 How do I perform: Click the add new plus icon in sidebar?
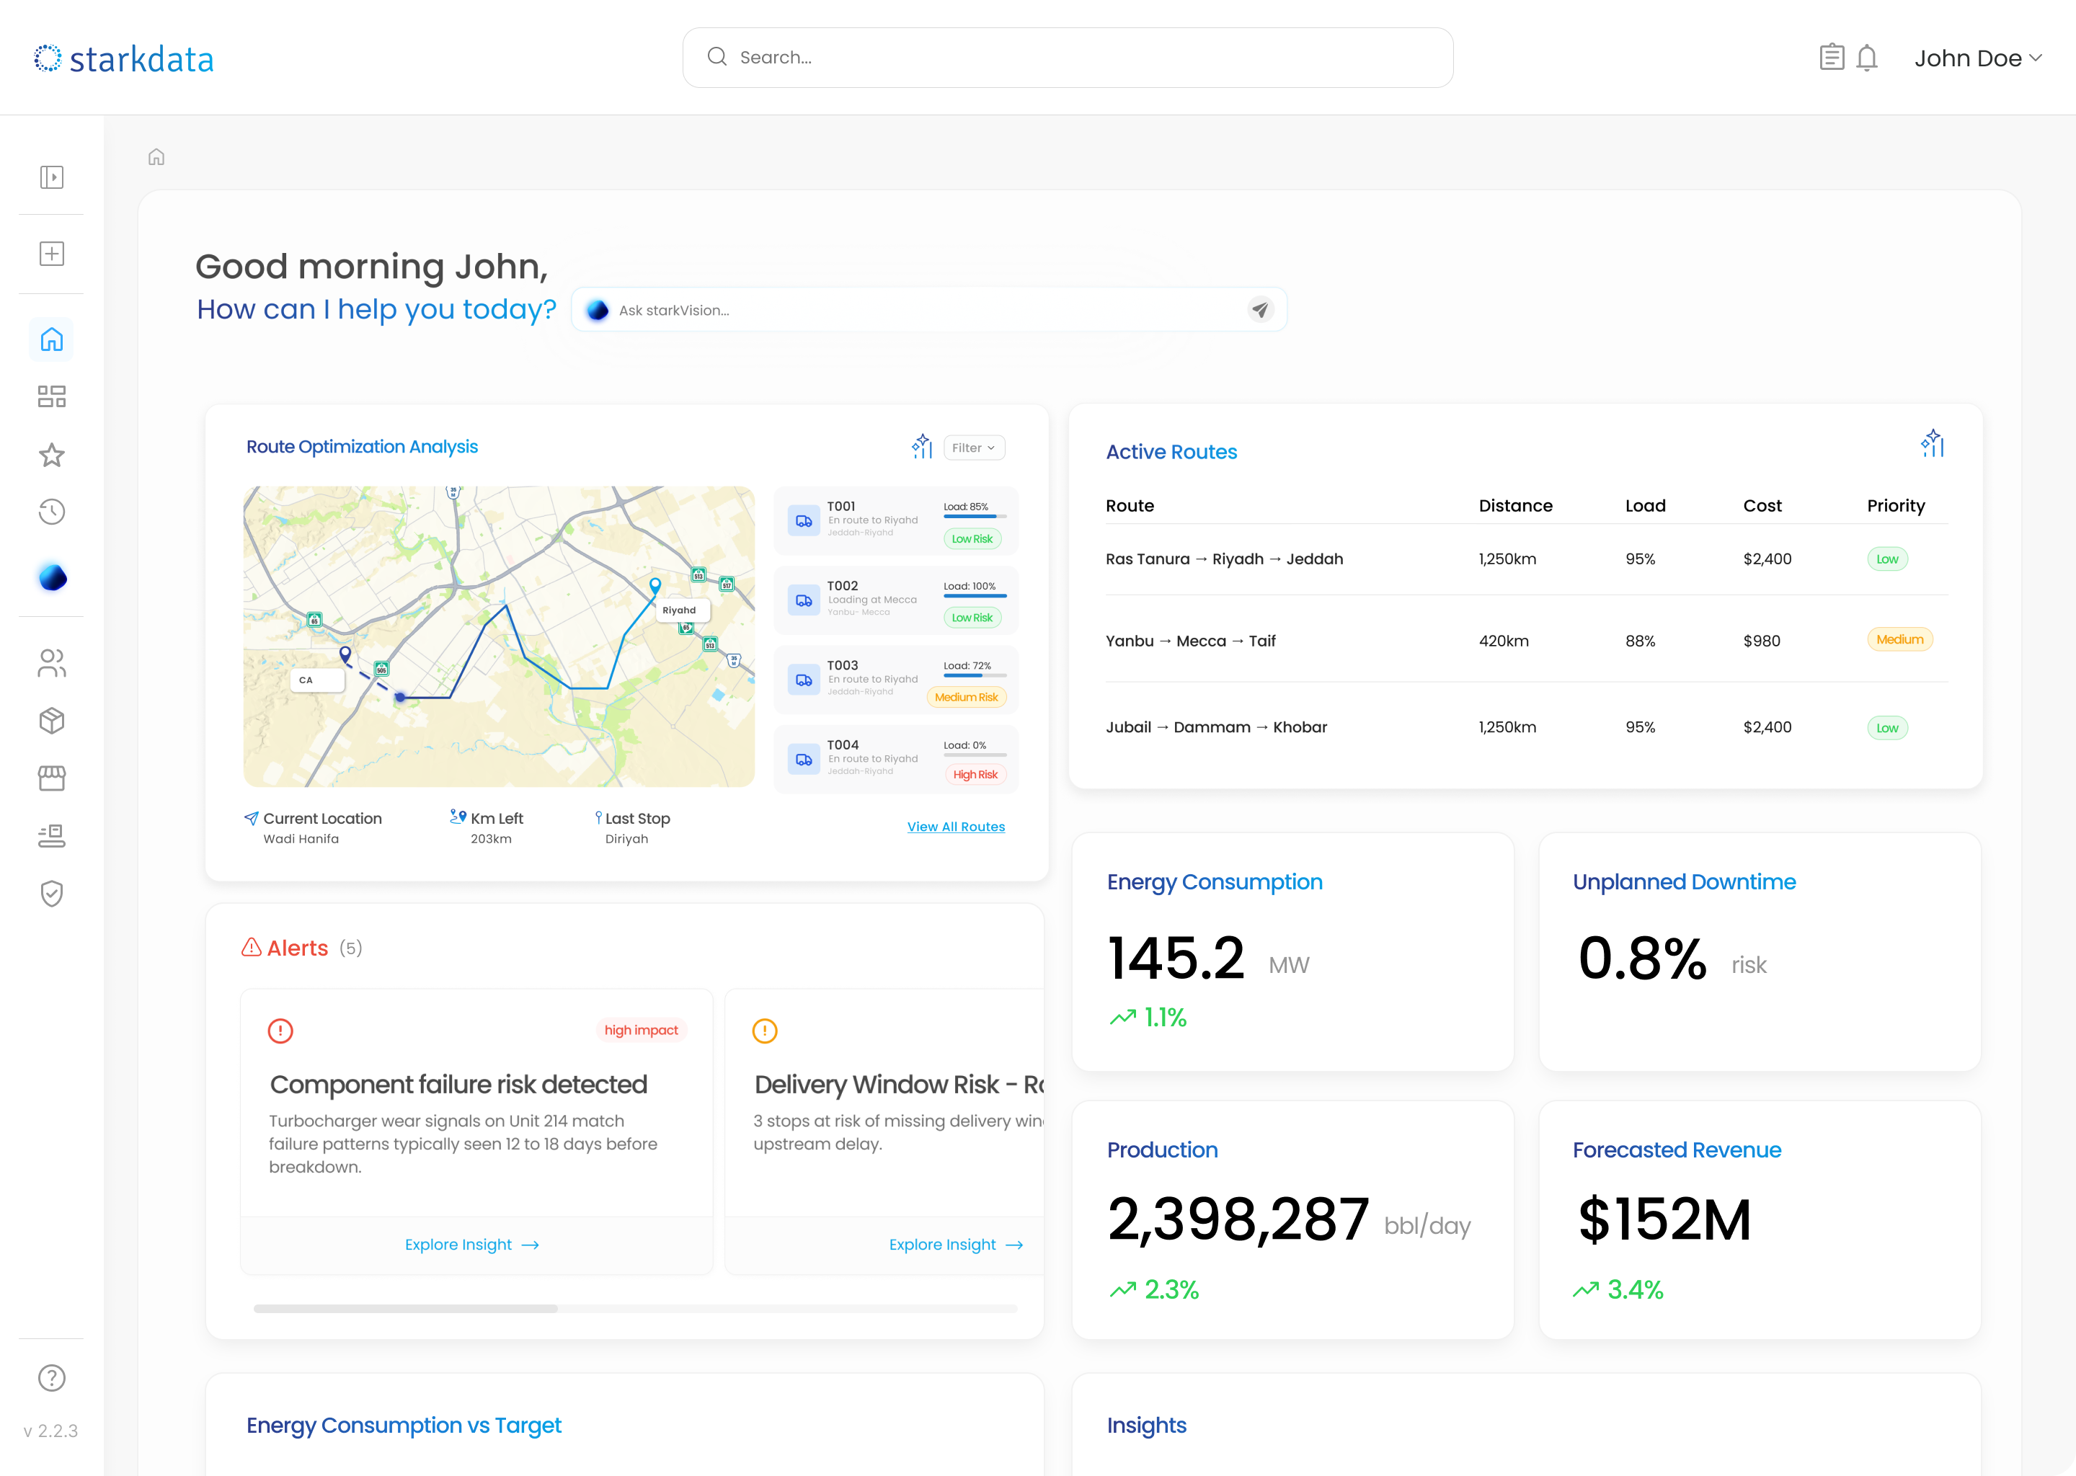coord(52,254)
